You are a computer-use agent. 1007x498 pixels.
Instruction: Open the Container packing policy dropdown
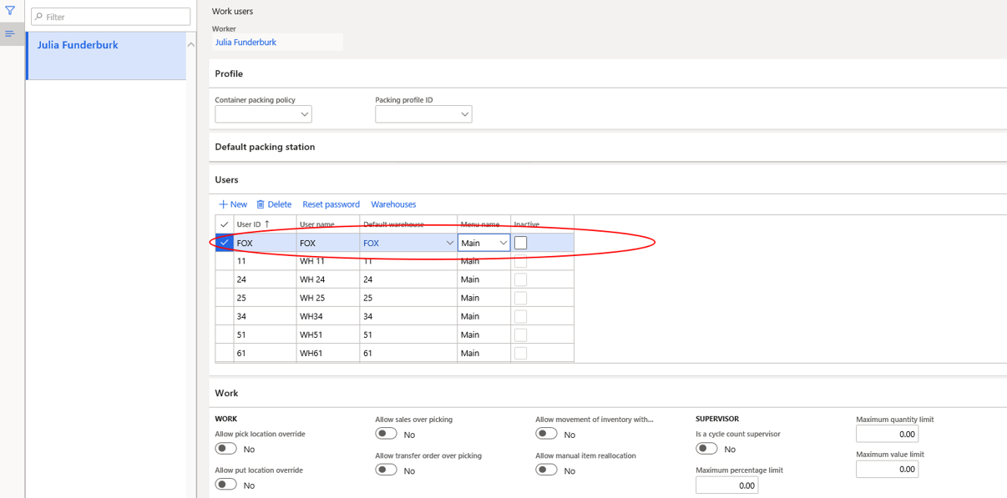pos(304,114)
